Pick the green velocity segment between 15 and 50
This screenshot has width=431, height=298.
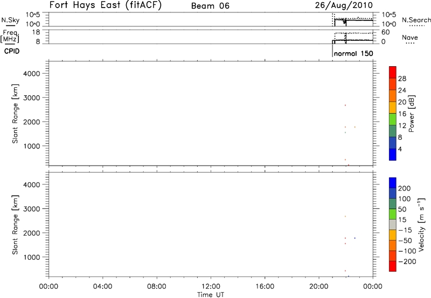pos(393,214)
